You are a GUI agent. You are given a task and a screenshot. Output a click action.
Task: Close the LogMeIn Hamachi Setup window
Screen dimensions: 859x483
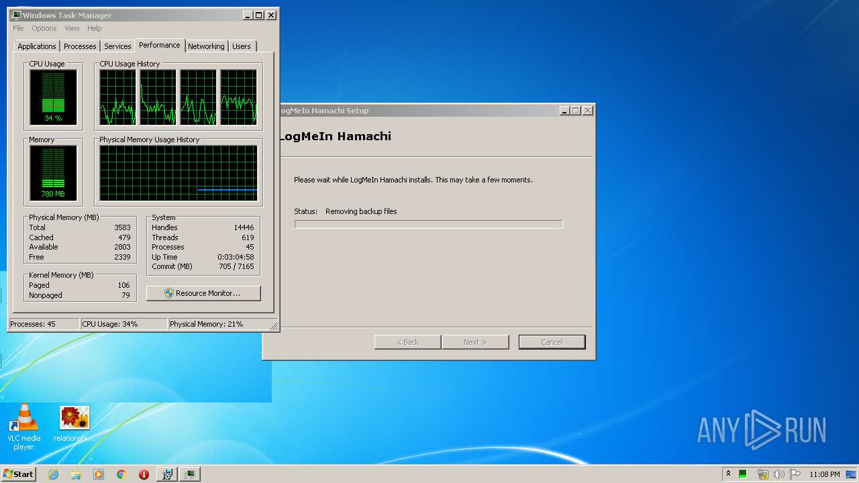(x=588, y=111)
